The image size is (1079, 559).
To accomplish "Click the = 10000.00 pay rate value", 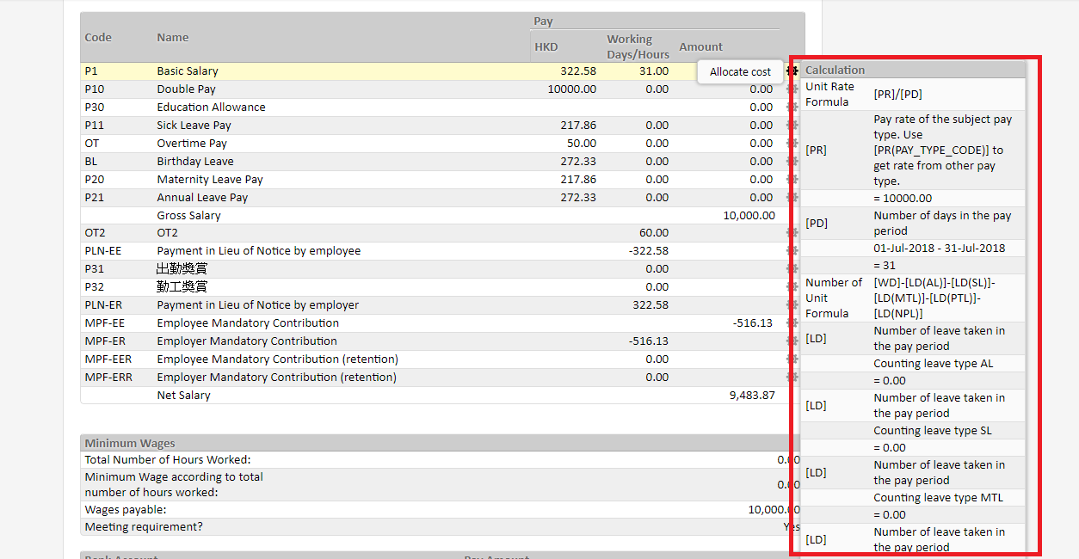I will tap(903, 199).
